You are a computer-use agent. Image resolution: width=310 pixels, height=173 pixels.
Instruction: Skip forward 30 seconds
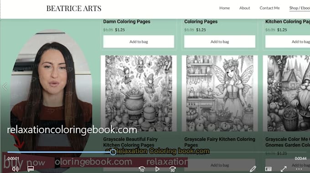click(172, 169)
